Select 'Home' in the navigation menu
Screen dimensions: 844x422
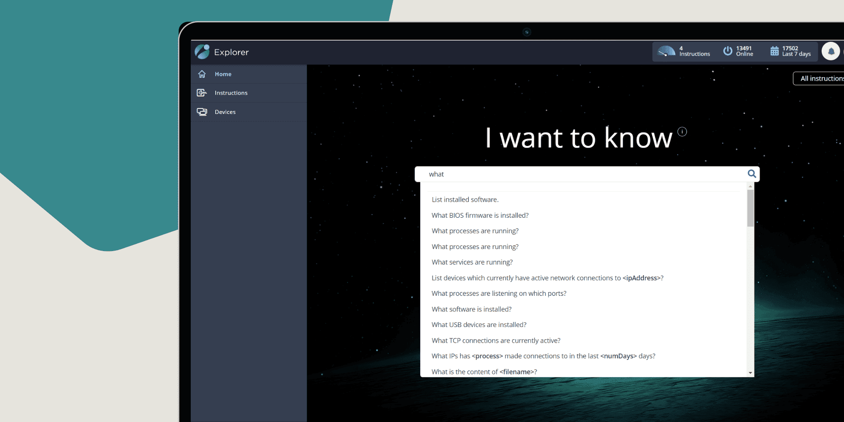click(223, 74)
